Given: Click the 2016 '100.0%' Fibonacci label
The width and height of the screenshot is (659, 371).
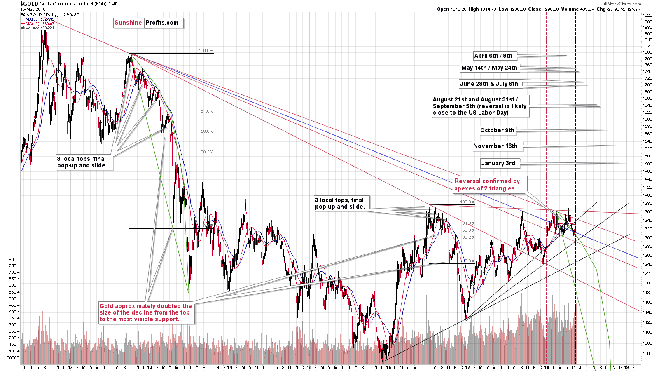Looking at the screenshot, I should 467,202.
